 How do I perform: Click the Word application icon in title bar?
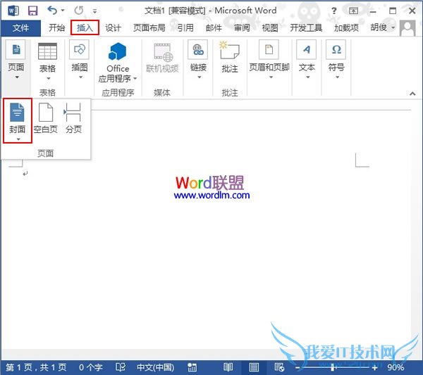click(x=13, y=11)
